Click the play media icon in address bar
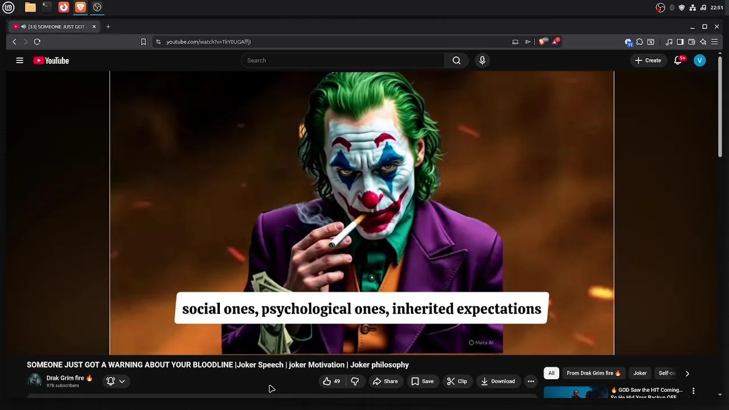Viewport: 729px width, 410px height. [x=528, y=42]
